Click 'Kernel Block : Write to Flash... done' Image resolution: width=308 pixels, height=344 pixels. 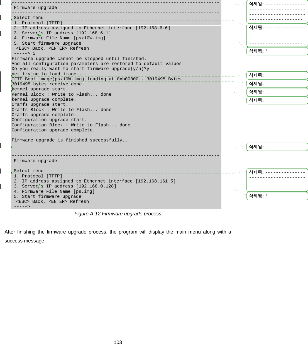tap(62, 94)
